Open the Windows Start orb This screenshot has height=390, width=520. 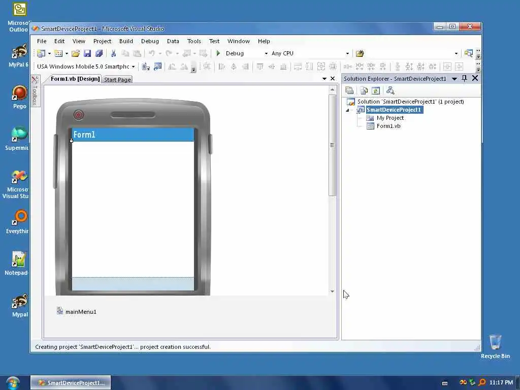pyautogui.click(x=13, y=383)
